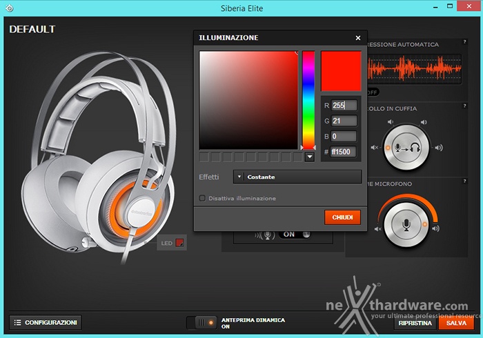Image resolution: width=483 pixels, height=338 pixels.
Task: Click the muted speaker icon left of sidetone knob
Action: coord(374,148)
